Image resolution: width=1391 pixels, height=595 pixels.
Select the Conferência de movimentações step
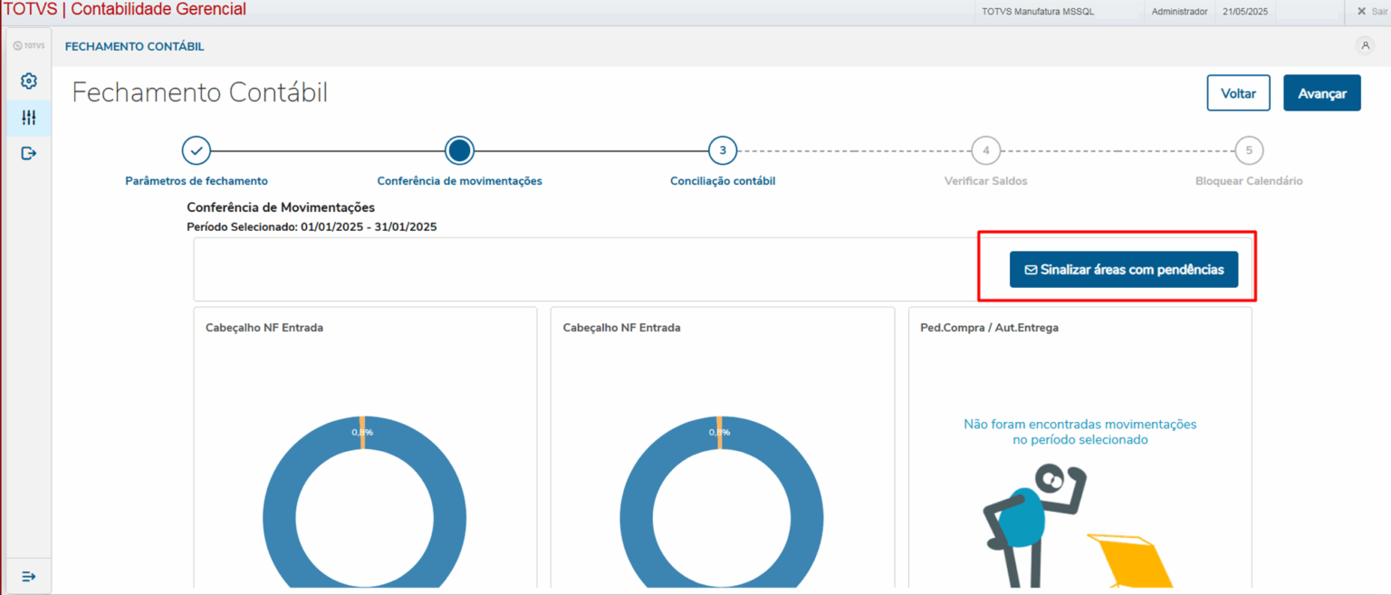(459, 150)
